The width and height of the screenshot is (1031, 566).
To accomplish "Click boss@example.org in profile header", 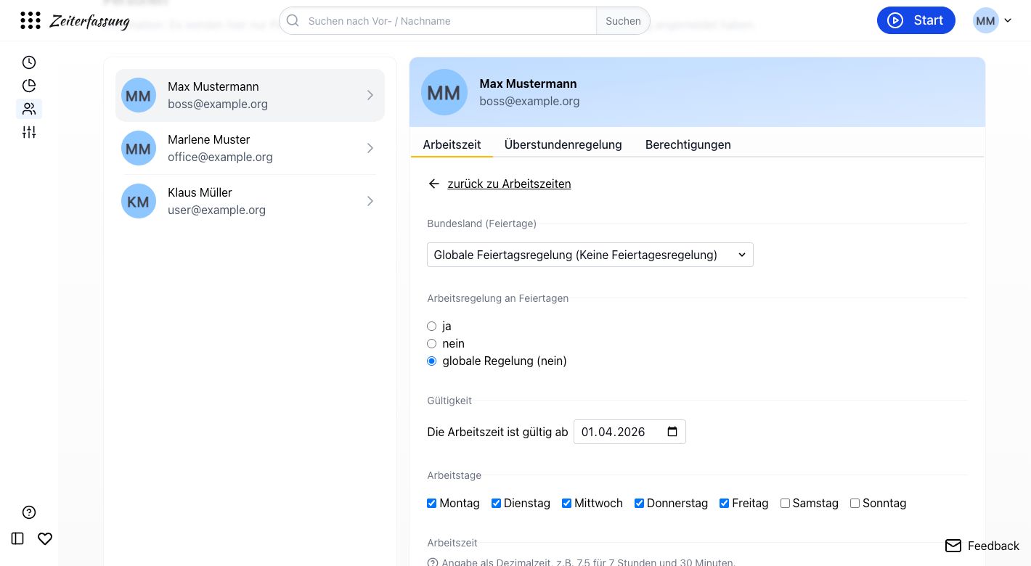I will coord(529,101).
